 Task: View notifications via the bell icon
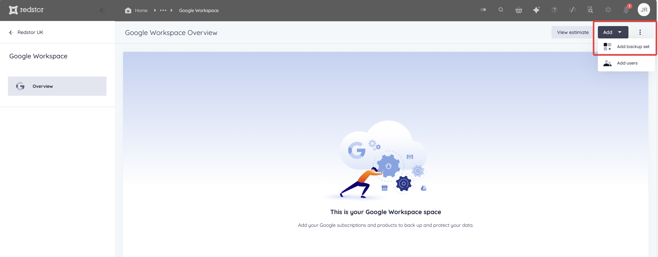tap(626, 10)
